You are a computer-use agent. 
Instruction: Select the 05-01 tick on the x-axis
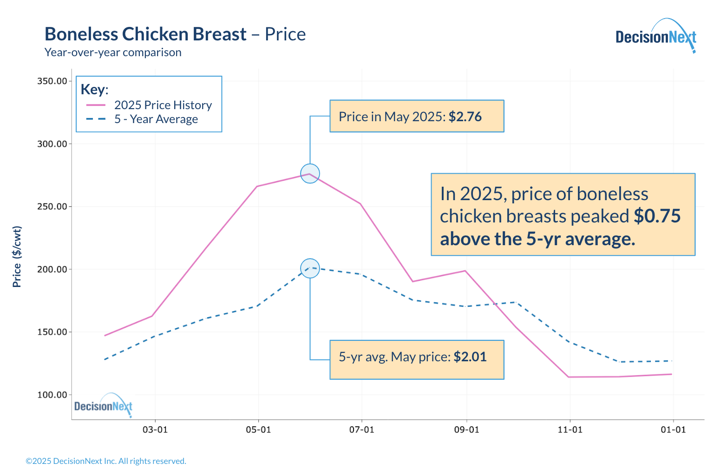(x=258, y=430)
